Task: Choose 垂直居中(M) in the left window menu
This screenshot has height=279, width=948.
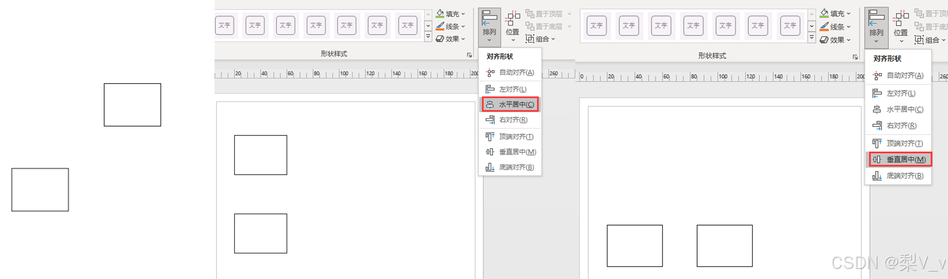Action: click(x=510, y=152)
